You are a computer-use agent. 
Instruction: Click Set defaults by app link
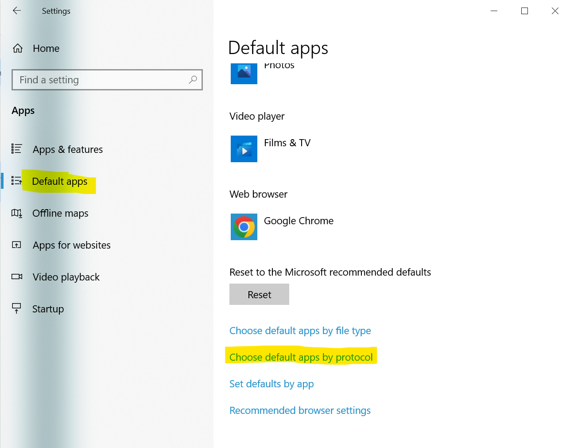pyautogui.click(x=271, y=384)
